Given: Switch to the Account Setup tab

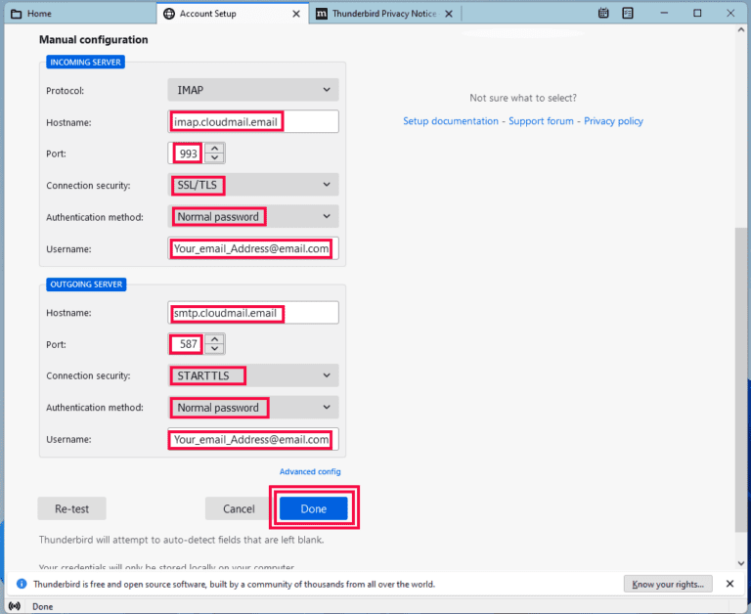Looking at the screenshot, I should pyautogui.click(x=233, y=14).
